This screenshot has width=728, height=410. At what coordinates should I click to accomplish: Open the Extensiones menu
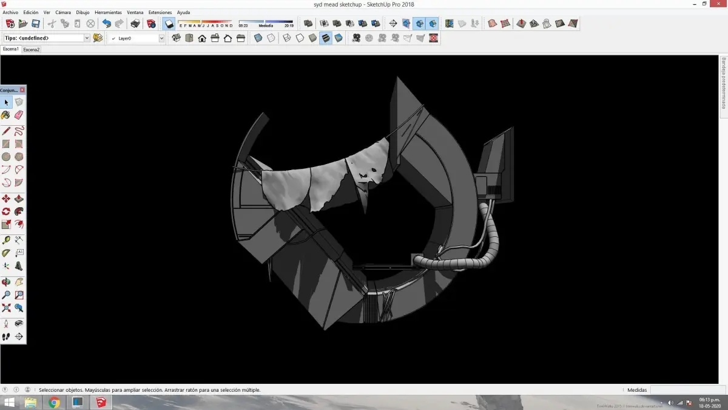[x=160, y=12]
